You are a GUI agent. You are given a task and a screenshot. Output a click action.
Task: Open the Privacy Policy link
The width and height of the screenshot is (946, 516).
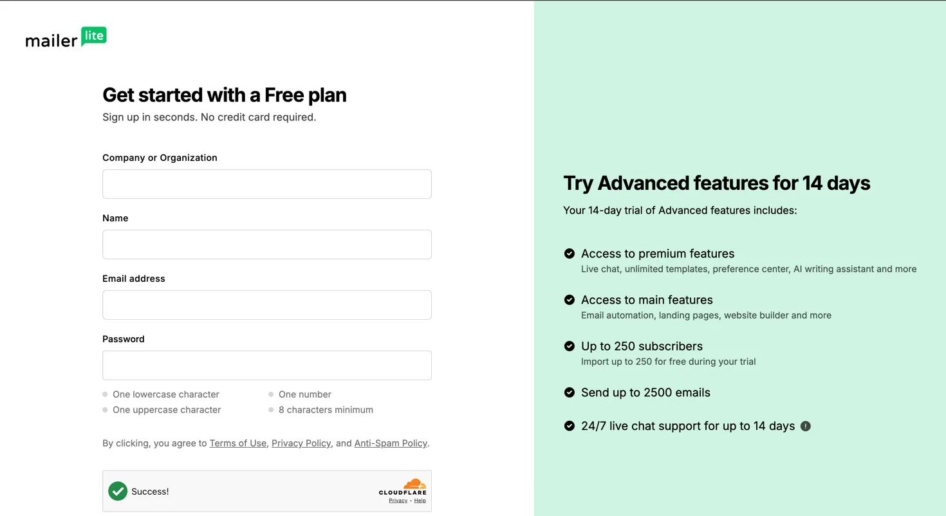pyautogui.click(x=301, y=443)
